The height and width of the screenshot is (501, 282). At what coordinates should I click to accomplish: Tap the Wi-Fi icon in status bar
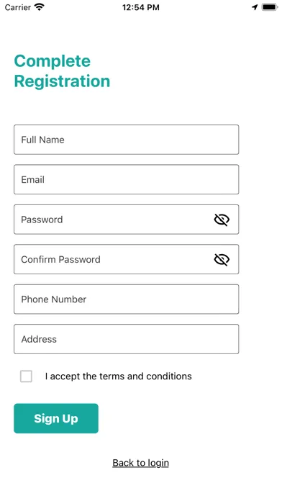click(40, 7)
